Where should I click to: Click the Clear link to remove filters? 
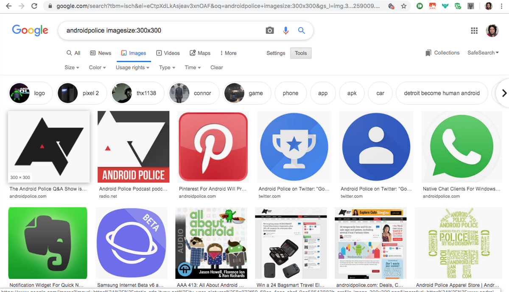point(216,67)
